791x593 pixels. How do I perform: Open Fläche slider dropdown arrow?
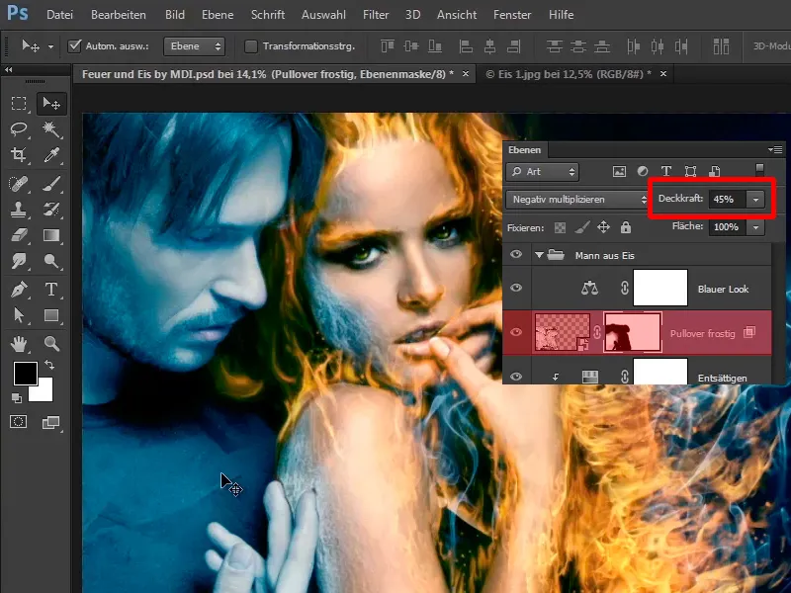pyautogui.click(x=755, y=227)
